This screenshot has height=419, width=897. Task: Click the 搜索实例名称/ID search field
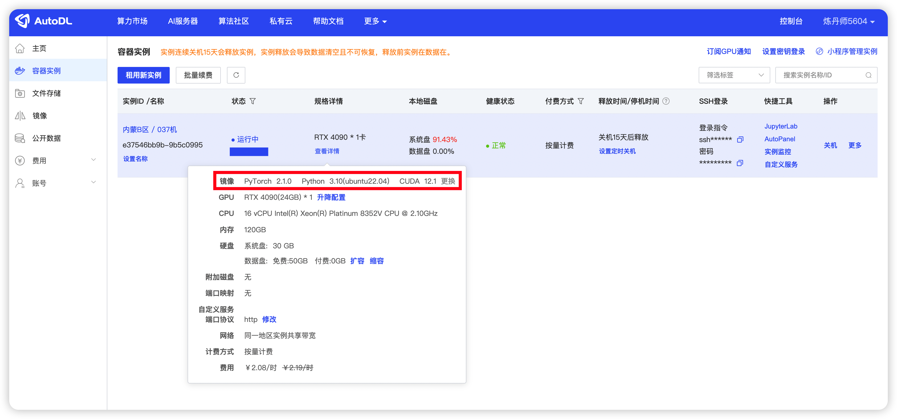click(x=822, y=75)
